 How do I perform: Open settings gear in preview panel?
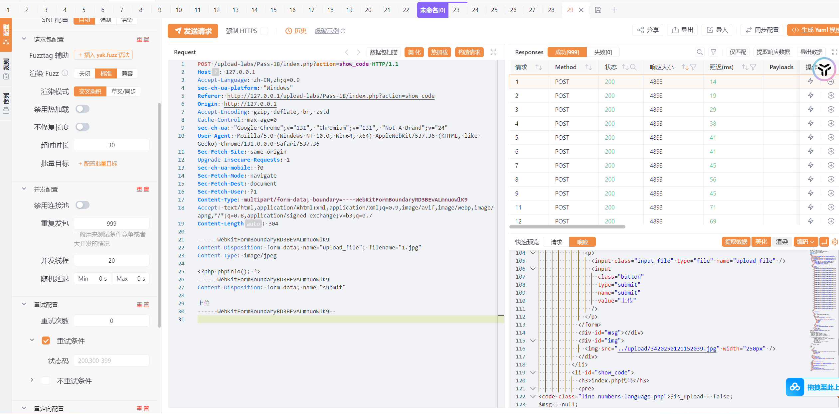click(835, 242)
